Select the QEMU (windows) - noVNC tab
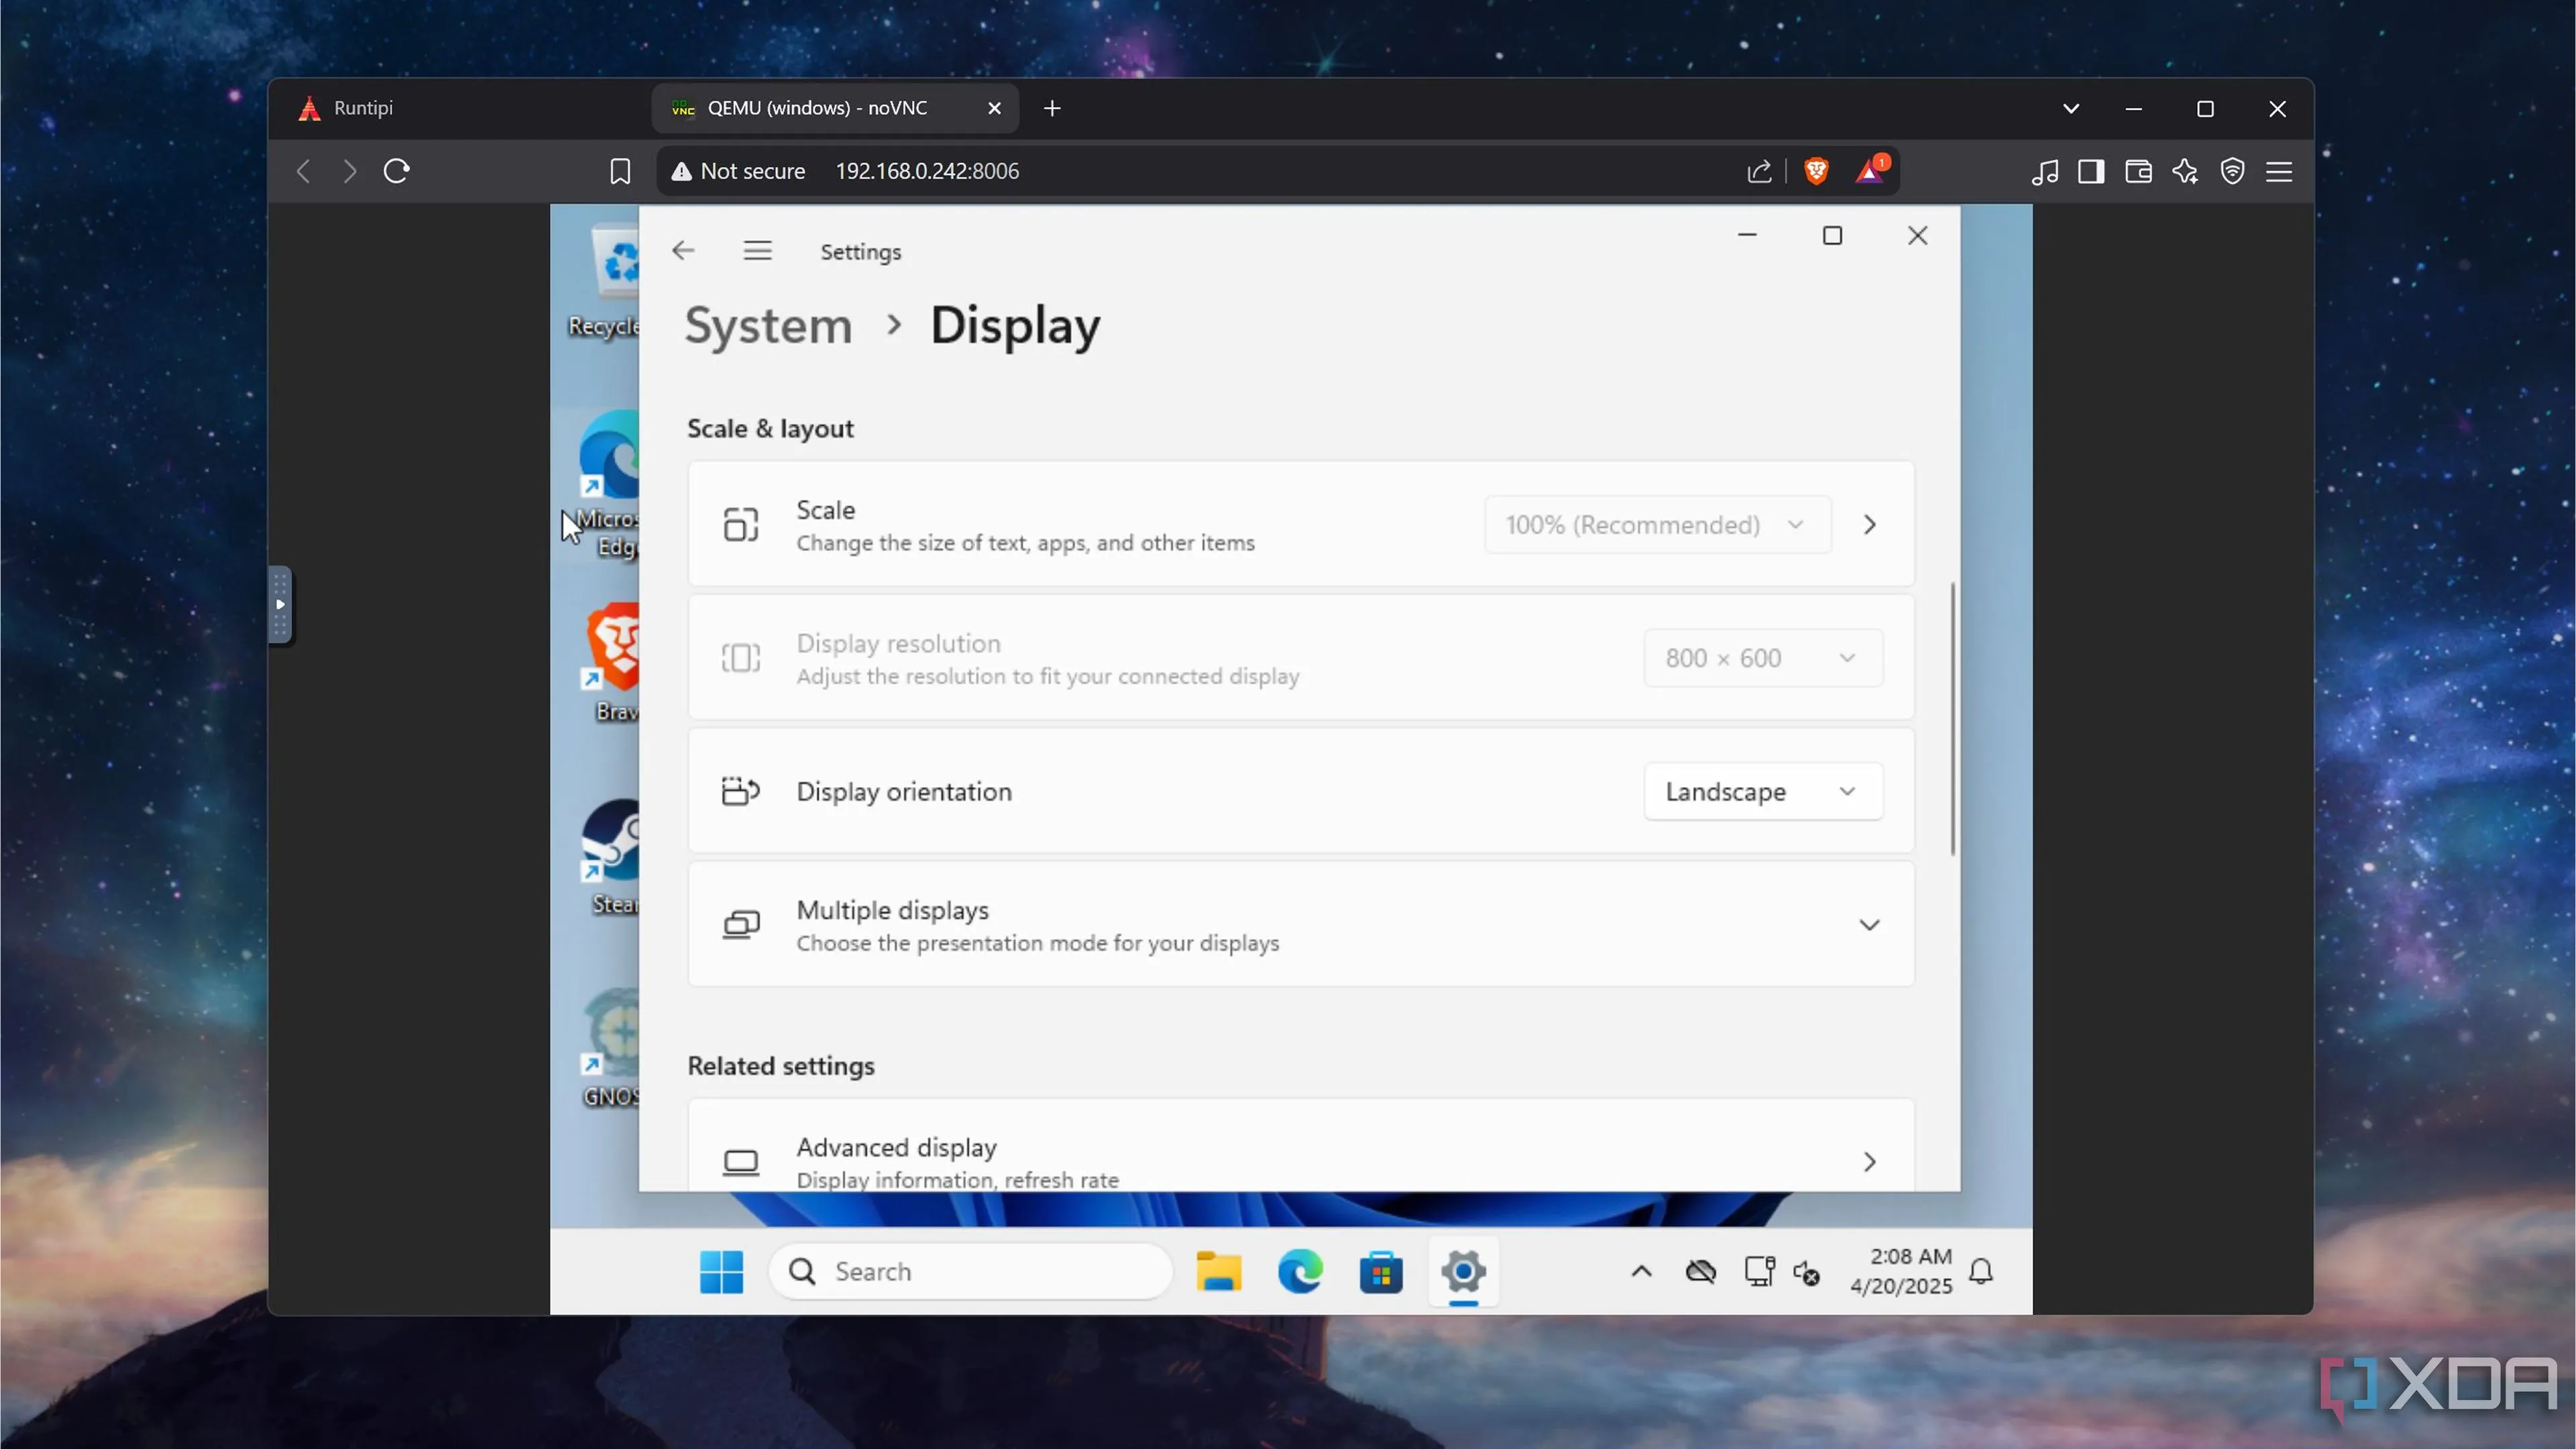2576x1449 pixels. point(835,108)
